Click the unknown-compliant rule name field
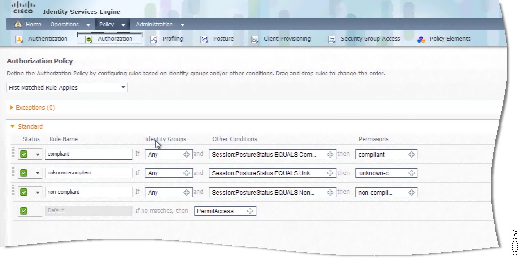The image size is (521, 258). click(89, 173)
